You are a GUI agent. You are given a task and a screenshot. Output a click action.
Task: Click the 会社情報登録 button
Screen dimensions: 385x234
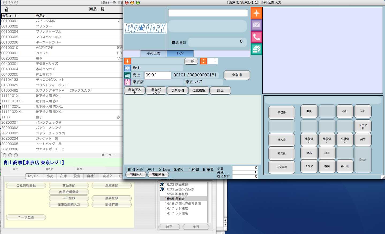[26, 185]
